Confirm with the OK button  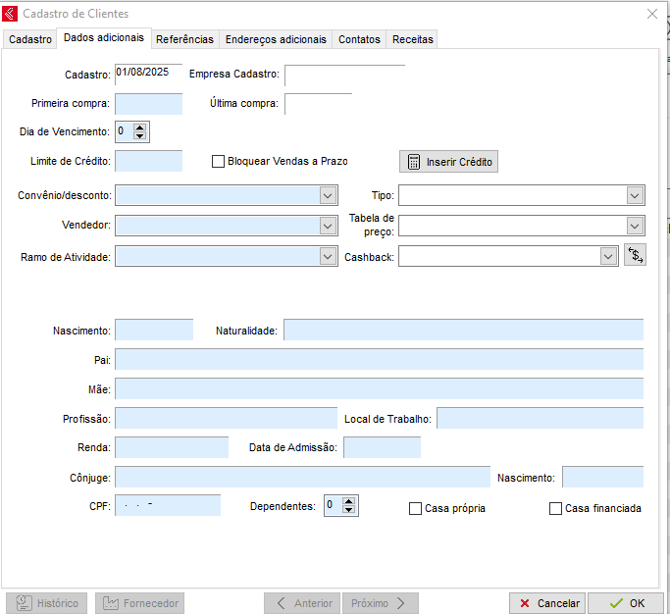(627, 603)
